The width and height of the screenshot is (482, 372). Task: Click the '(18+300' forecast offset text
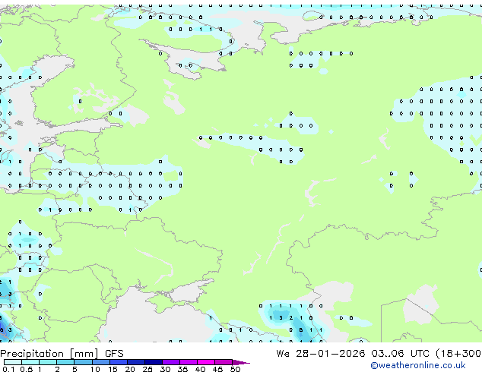click(x=458, y=354)
